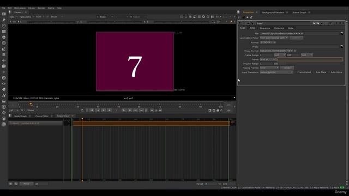The image size is (349, 196).
Task: Open the Localization Policy dropdown
Action: pyautogui.click(x=274, y=38)
